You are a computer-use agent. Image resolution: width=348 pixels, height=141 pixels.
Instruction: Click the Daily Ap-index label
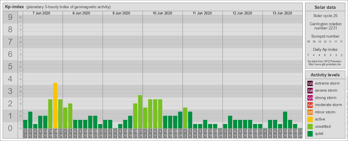[x=325, y=50]
